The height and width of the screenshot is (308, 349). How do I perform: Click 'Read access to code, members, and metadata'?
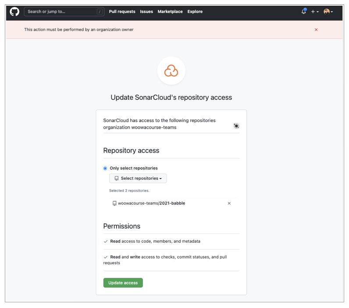(x=155, y=241)
